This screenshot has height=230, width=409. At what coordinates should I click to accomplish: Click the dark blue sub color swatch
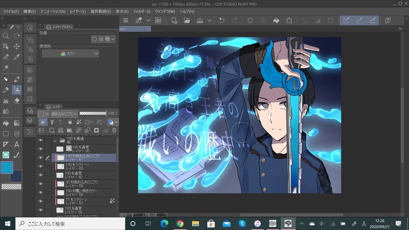pyautogui.click(x=17, y=176)
